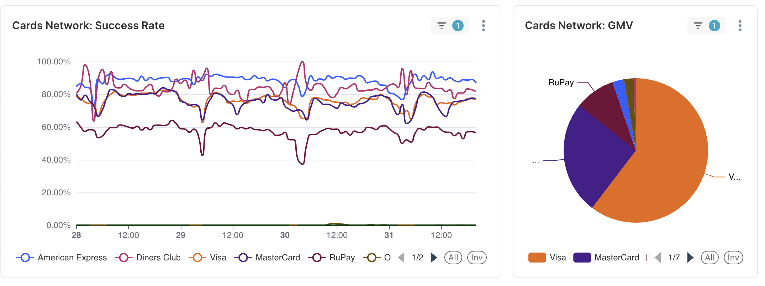Go to previous legend page in Success Rate
This screenshot has width=765, height=286.
[x=401, y=258]
